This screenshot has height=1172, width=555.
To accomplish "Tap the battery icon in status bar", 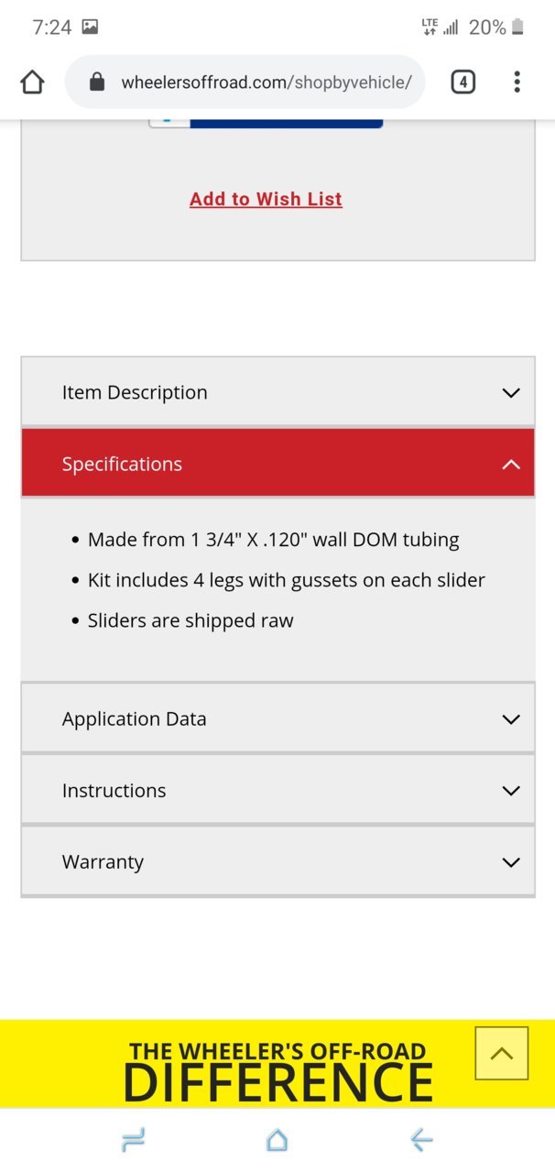I will (x=517, y=27).
